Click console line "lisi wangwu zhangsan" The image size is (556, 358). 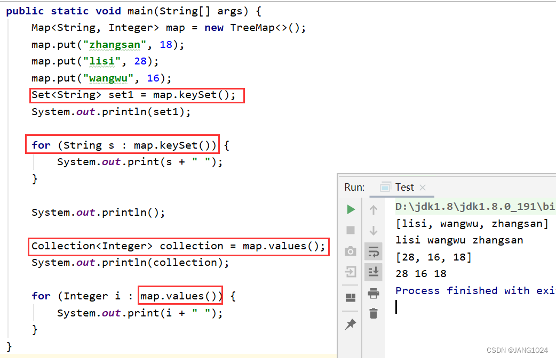(x=459, y=240)
